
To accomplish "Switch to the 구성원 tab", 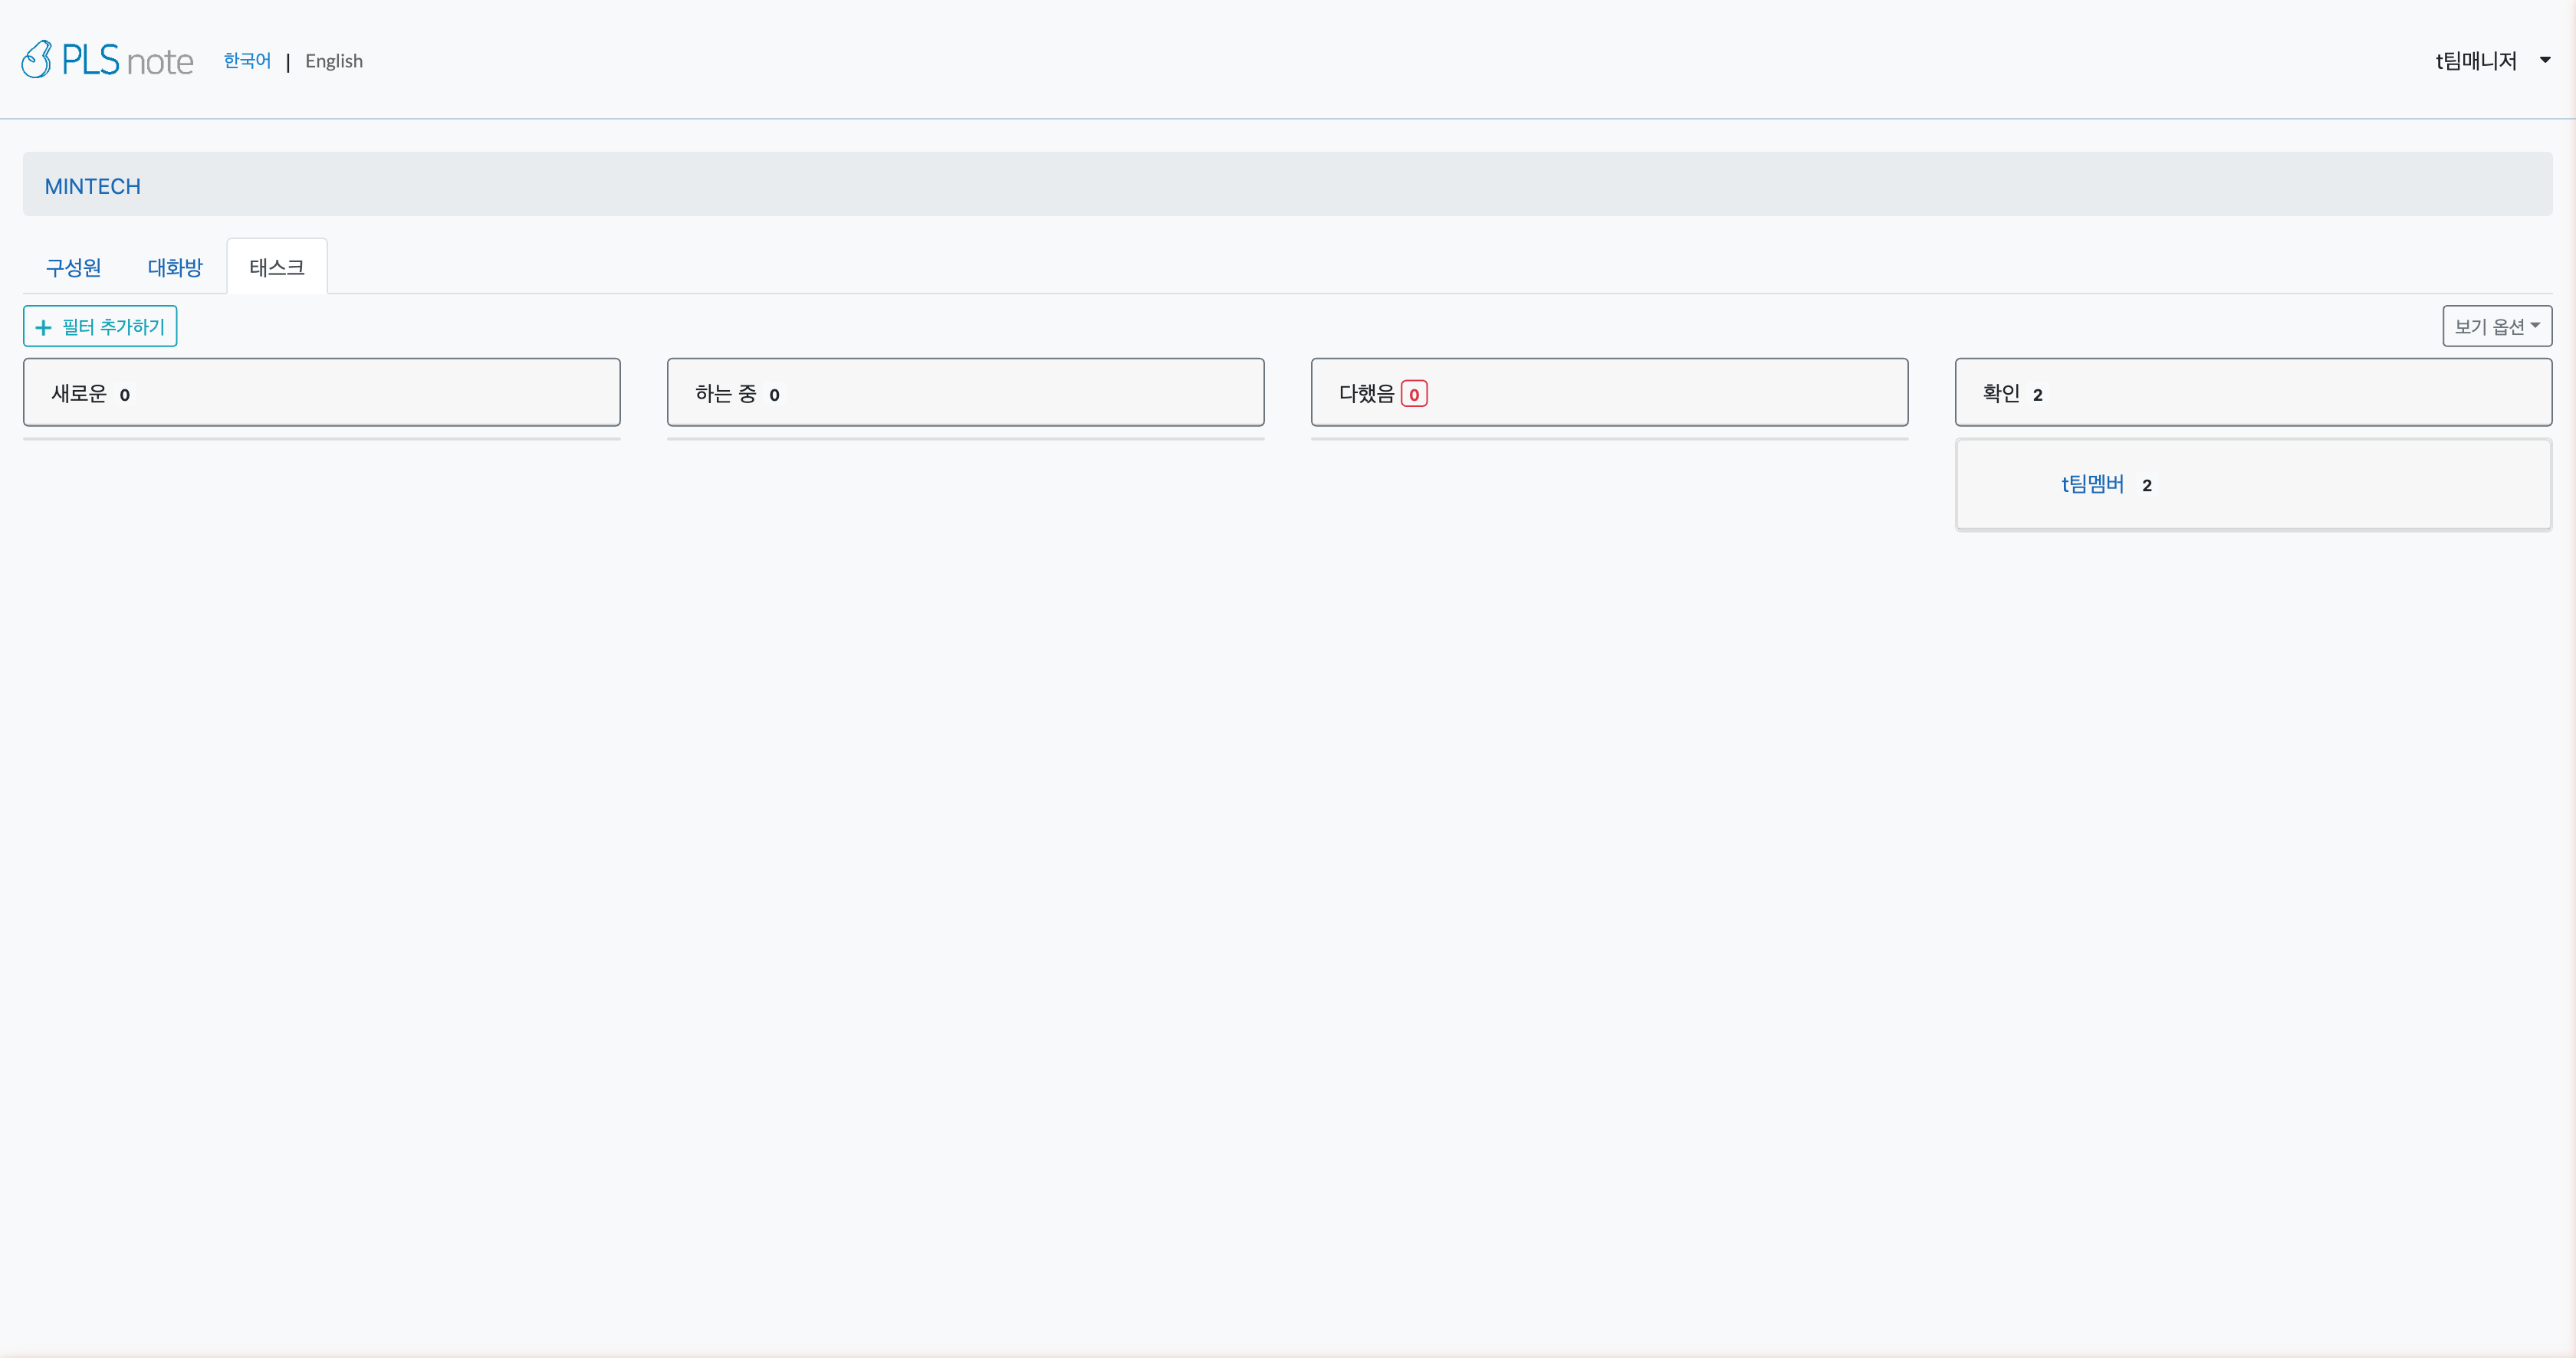I will pyautogui.click(x=73, y=267).
